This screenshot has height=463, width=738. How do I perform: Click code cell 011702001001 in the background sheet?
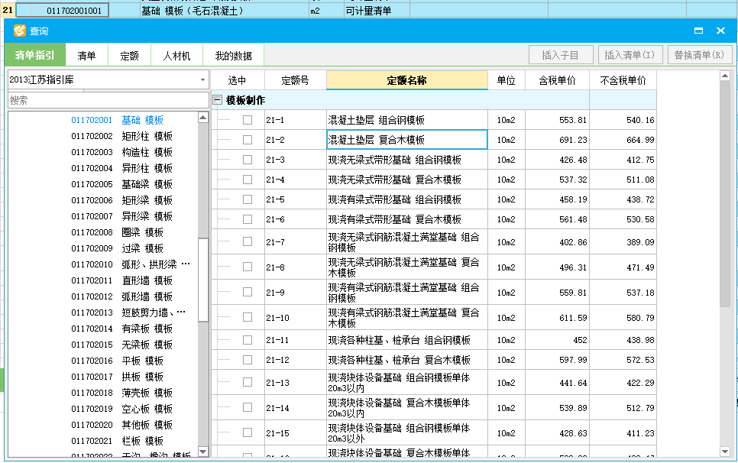tap(63, 11)
